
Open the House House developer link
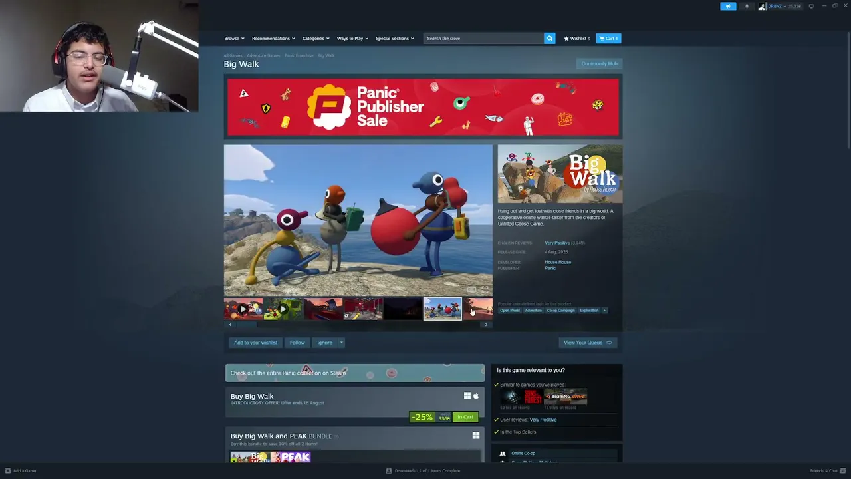click(x=558, y=262)
